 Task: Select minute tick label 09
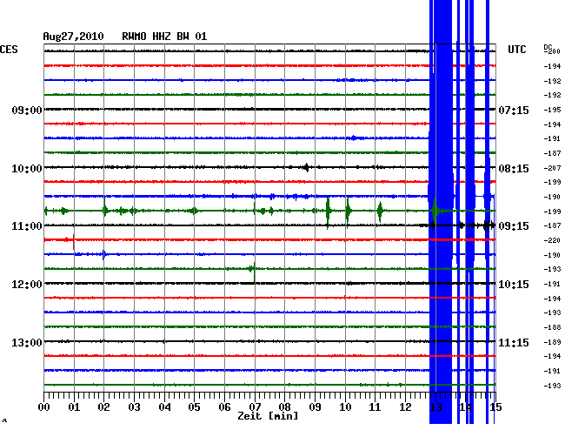pyautogui.click(x=316, y=407)
